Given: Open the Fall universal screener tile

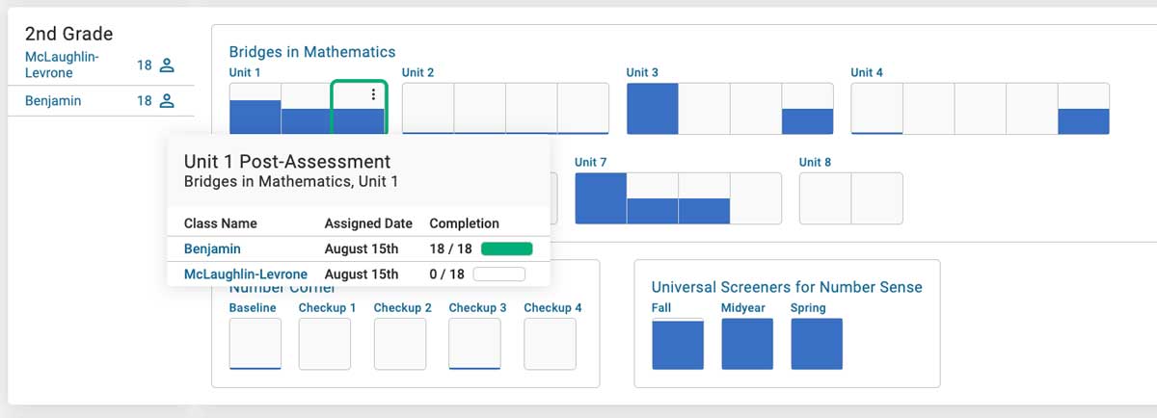Looking at the screenshot, I should coord(678,344).
